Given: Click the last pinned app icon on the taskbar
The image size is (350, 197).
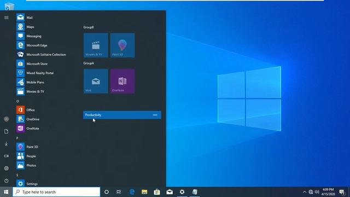Looking at the screenshot, I should click(195, 192).
